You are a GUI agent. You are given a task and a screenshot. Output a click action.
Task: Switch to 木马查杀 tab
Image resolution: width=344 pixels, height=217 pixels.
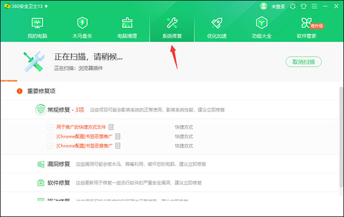click(82, 28)
